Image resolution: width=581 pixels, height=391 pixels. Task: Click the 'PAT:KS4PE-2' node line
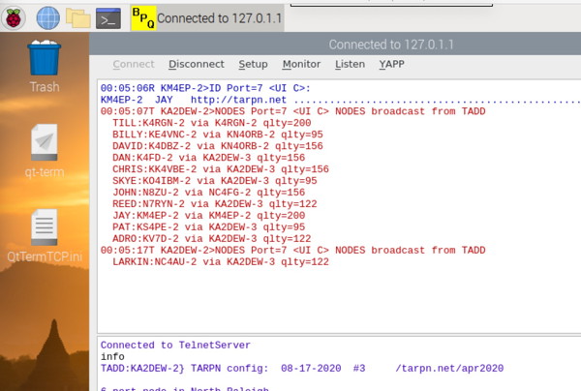pyautogui.click(x=208, y=227)
